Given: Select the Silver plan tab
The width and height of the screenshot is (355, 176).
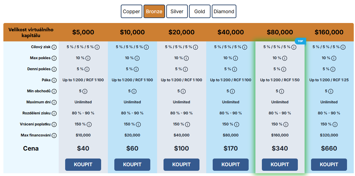Looking at the screenshot, I should point(177,12).
